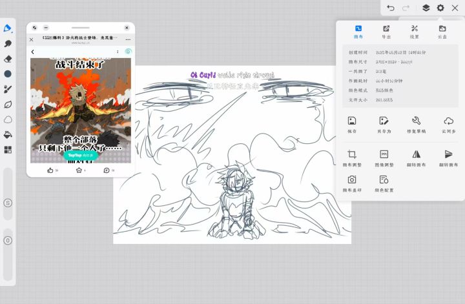Screen dimensions: 465x304
Task: Select the paint bucket fill tool
Action: click(8, 134)
